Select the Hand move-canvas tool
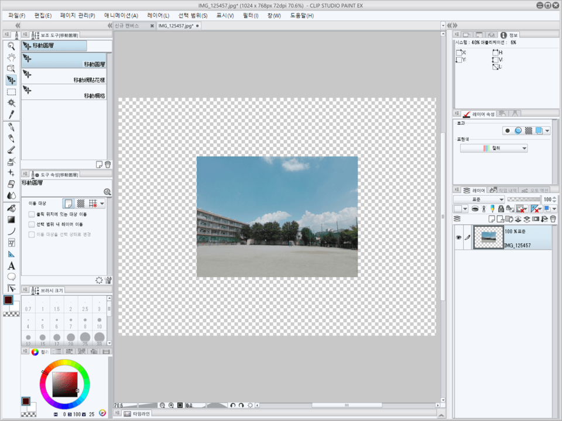 11,57
